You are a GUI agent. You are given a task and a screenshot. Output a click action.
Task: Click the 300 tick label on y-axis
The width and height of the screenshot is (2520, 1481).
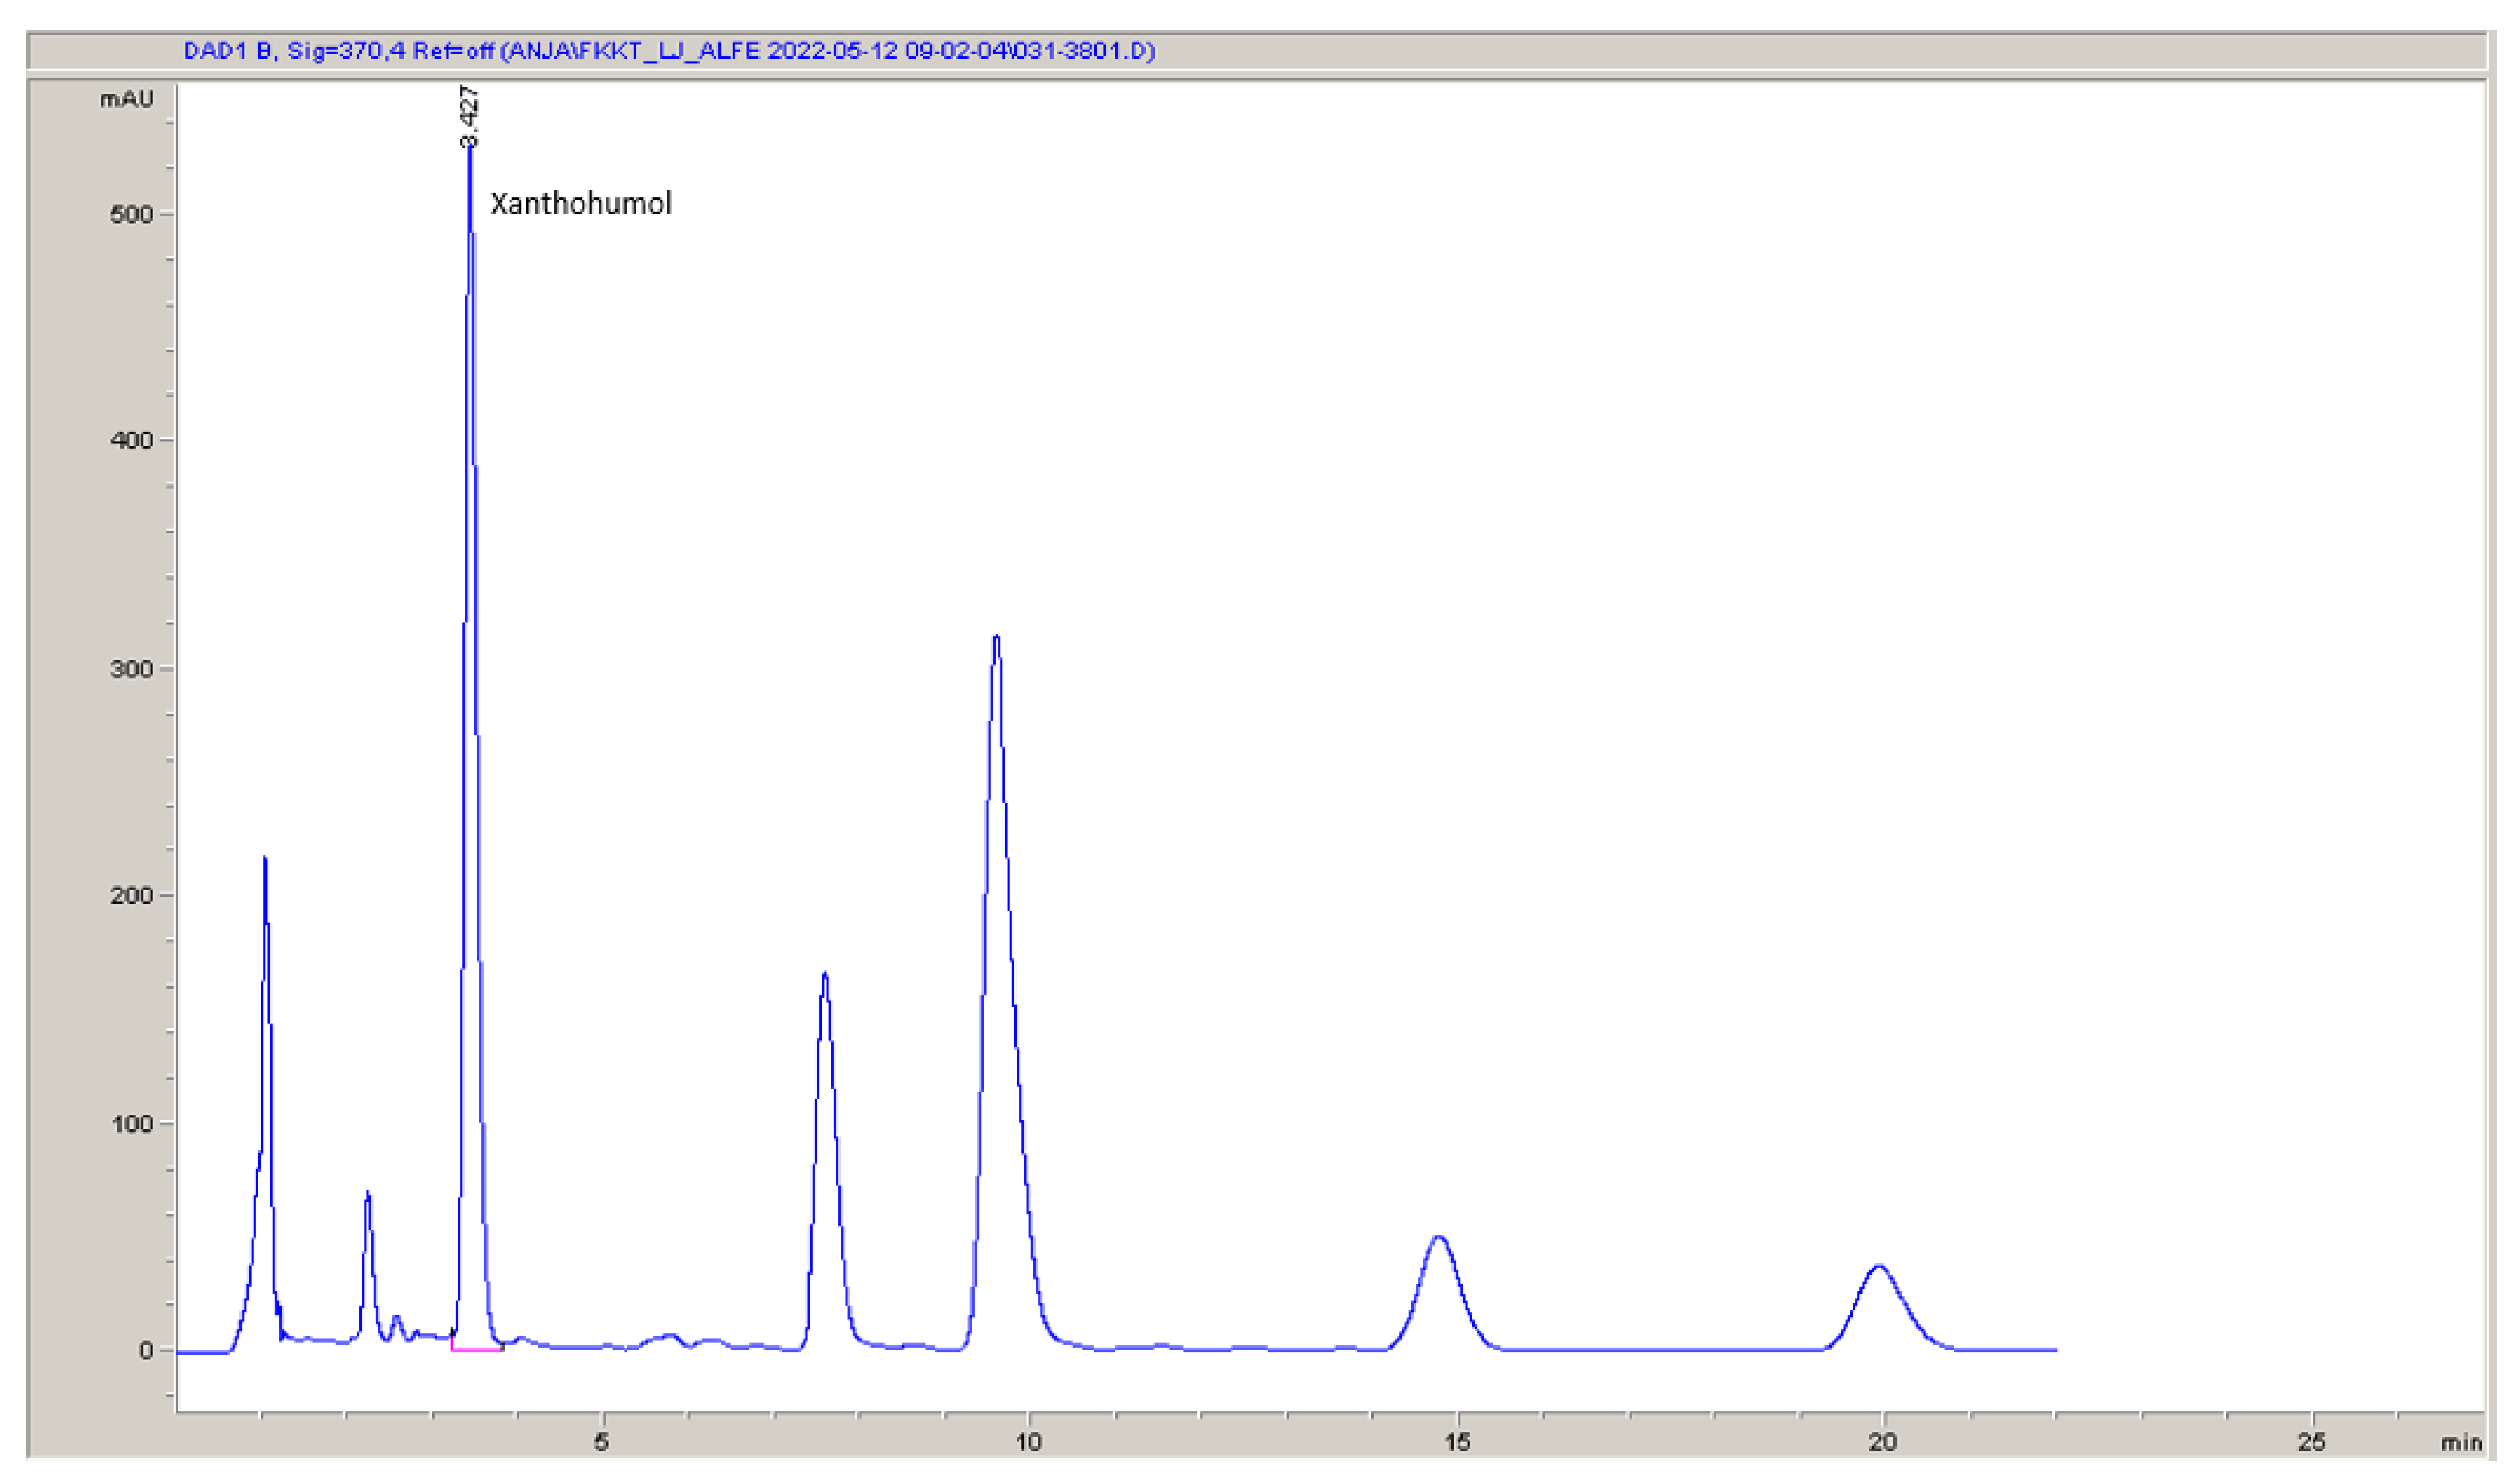tap(131, 669)
